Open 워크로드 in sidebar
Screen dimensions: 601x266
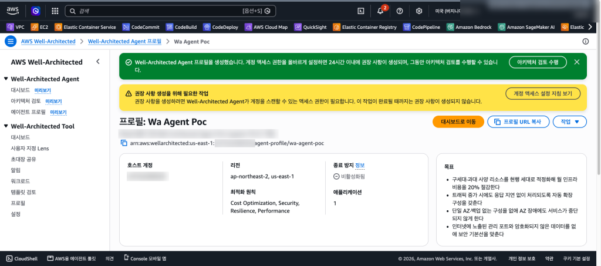pyautogui.click(x=21, y=181)
